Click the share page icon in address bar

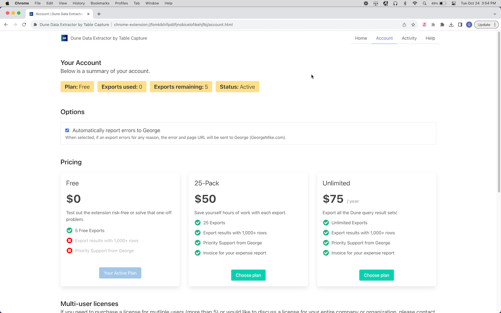404,25
